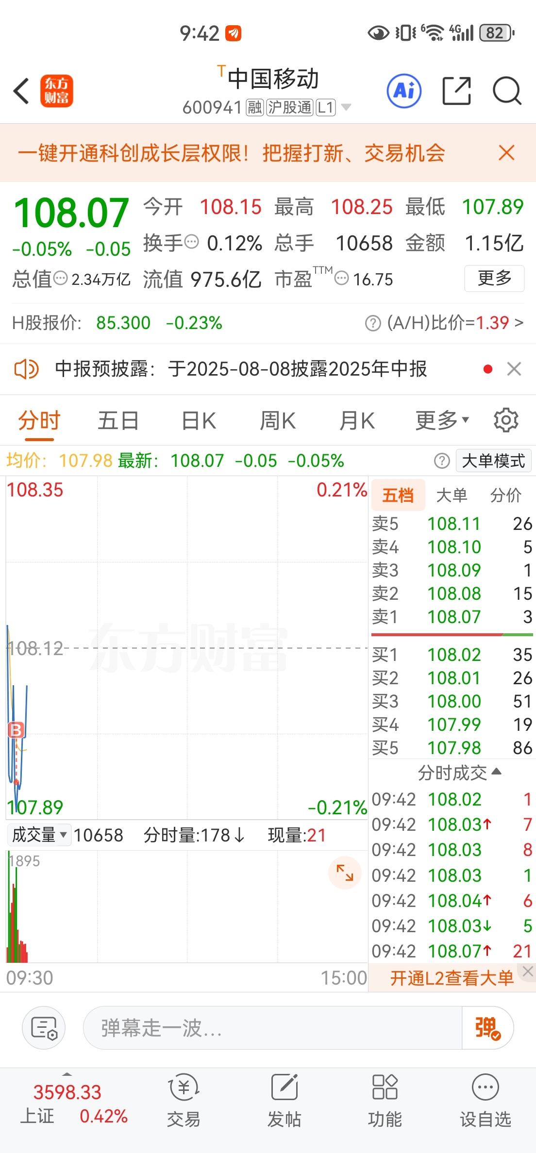
Task: Open the 交易 trade icon
Action: 184,1101
